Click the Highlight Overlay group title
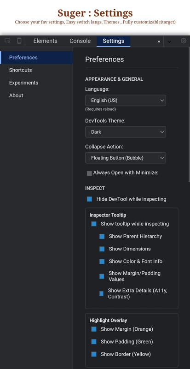 108,321
